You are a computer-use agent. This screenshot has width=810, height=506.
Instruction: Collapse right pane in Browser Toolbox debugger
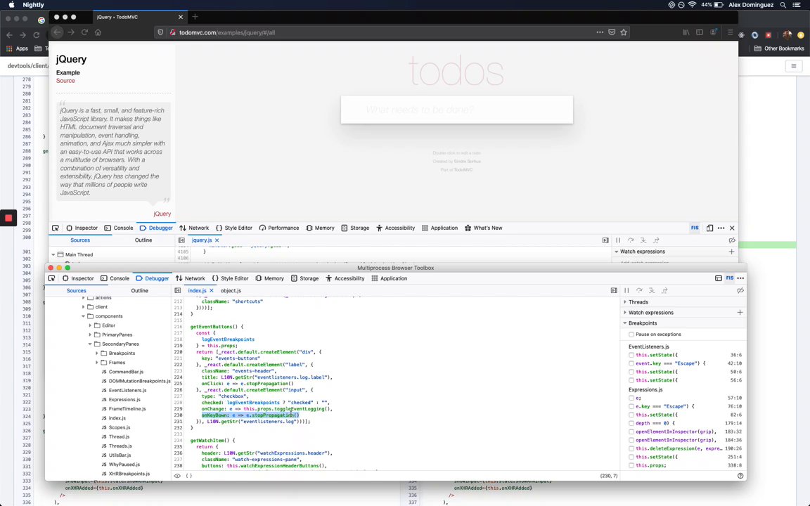[614, 291]
